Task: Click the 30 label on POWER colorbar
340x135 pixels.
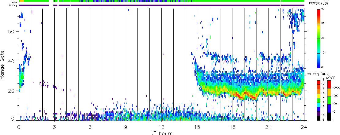Action: tap(323, 23)
